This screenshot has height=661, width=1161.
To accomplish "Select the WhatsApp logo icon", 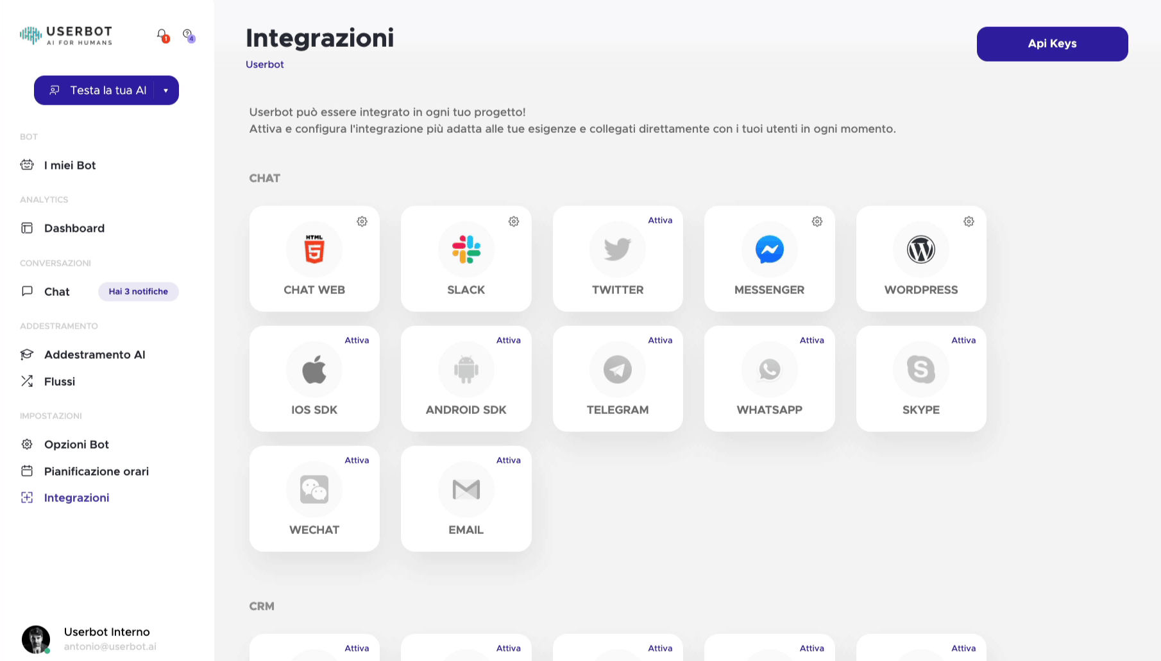I will [x=770, y=370].
